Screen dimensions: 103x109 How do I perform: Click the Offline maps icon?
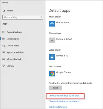point(4,46)
